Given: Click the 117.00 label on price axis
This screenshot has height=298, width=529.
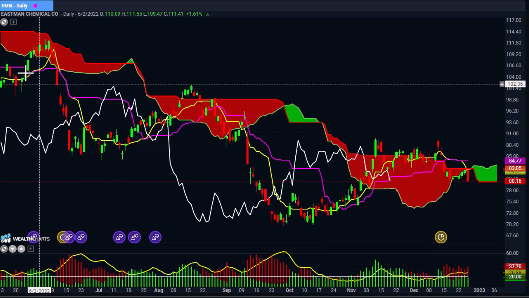Looking at the screenshot, I should pyautogui.click(x=514, y=20).
